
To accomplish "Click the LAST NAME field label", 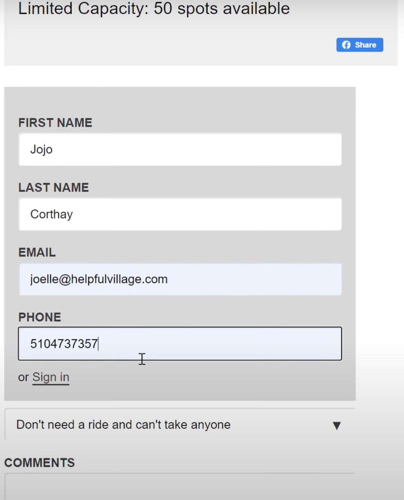I will click(54, 187).
